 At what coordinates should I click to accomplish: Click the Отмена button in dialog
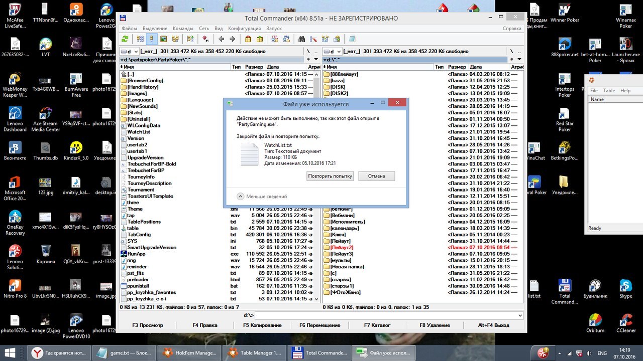pos(376,176)
